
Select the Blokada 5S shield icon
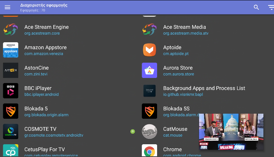[149, 111]
